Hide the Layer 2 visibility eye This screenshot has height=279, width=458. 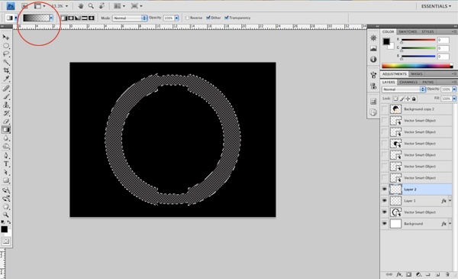(385, 190)
